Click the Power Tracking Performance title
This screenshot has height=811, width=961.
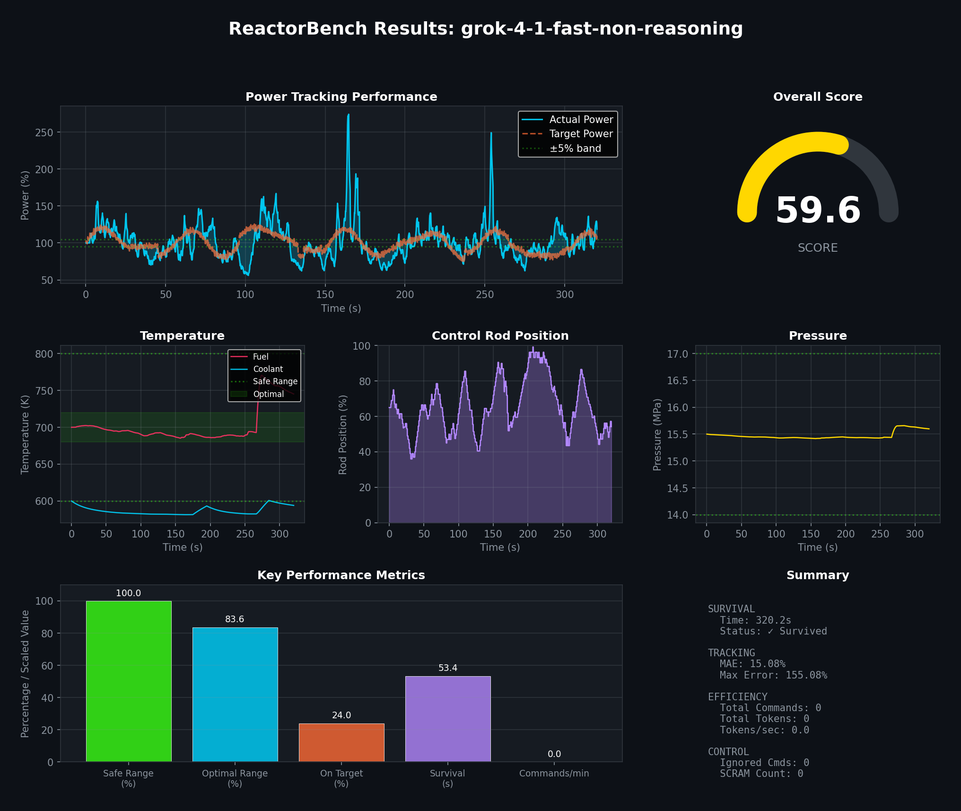(341, 97)
